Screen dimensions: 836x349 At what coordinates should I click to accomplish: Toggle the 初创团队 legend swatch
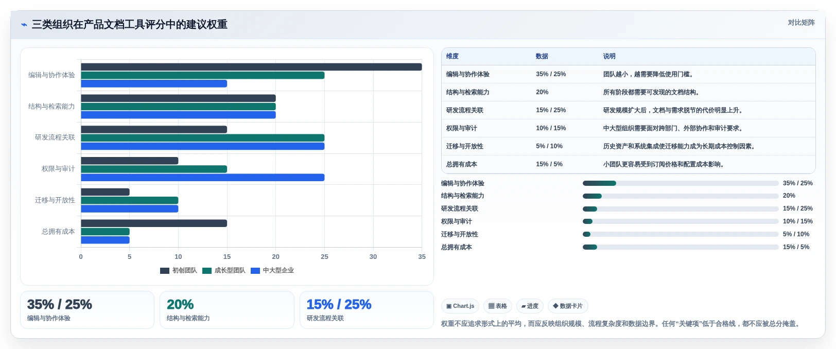(165, 271)
